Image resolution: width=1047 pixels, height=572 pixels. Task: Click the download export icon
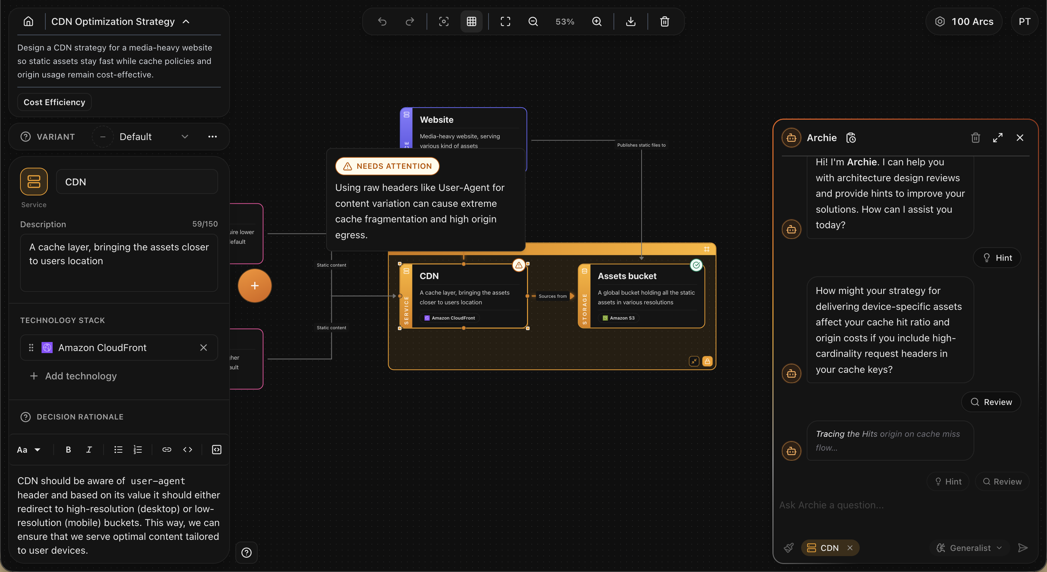tap(630, 21)
